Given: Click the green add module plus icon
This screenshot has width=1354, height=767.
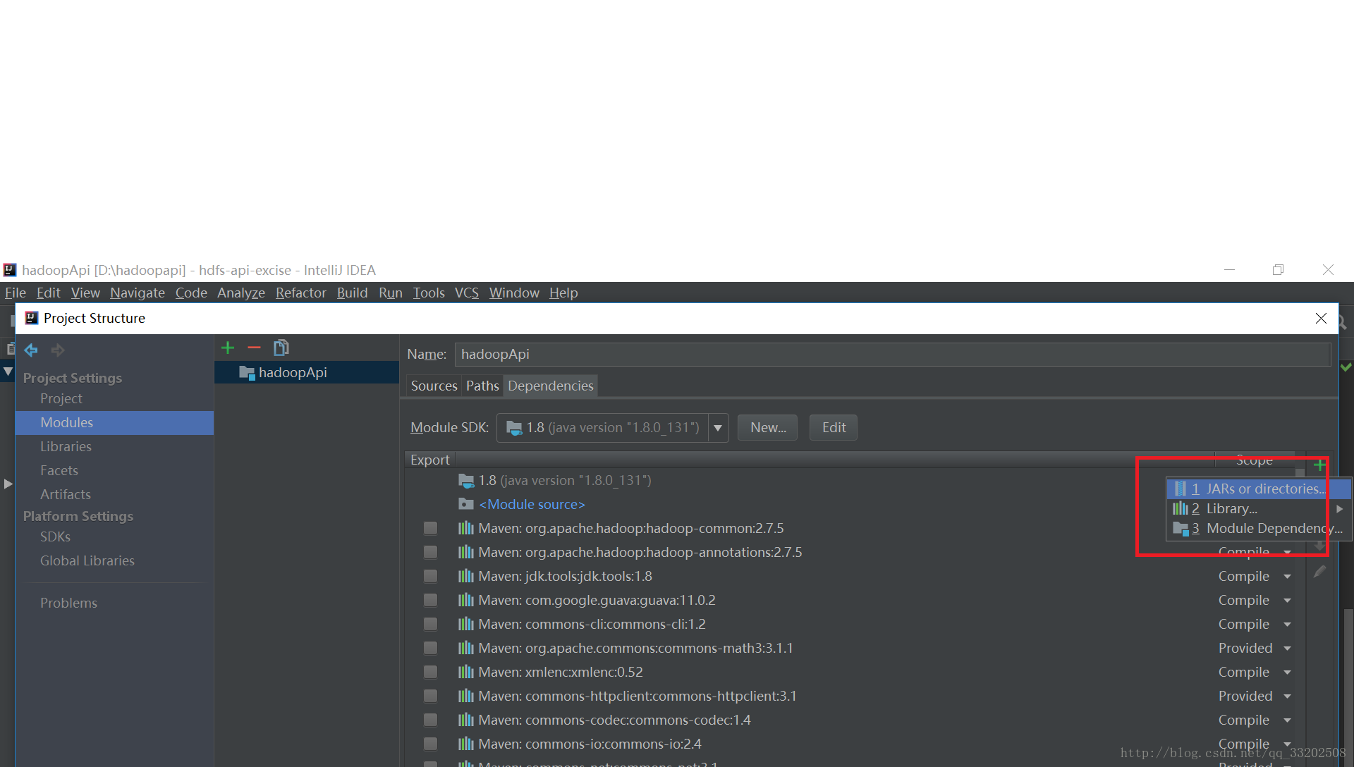Looking at the screenshot, I should click(228, 348).
